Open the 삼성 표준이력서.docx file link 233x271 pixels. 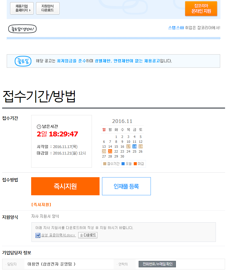(59, 235)
